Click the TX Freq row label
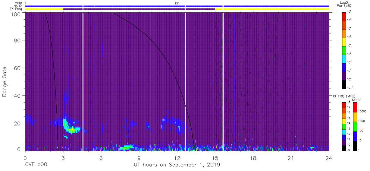The width and height of the screenshot is (370, 171). click(x=16, y=9)
